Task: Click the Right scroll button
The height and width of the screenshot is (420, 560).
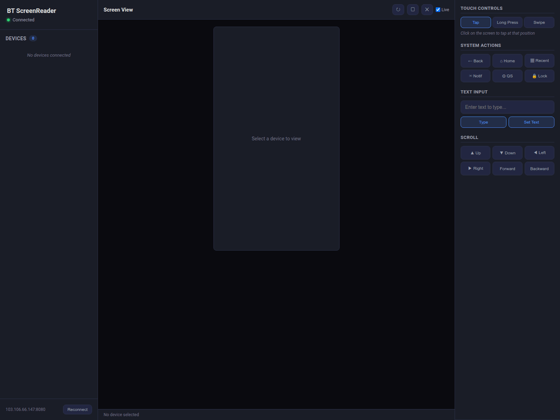Action: point(476,168)
